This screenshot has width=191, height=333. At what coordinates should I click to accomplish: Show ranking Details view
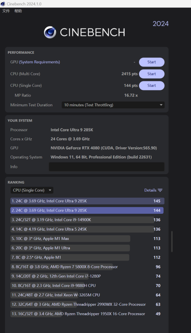pos(154,190)
